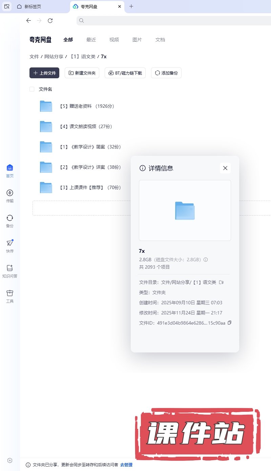This screenshot has height=471, width=271.
Task: Click the settings hexagon icon in sidebar
Action: point(10,460)
